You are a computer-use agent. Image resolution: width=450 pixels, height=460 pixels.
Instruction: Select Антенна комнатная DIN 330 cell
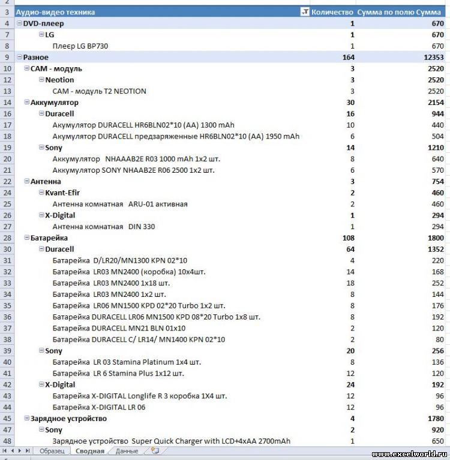coord(103,227)
